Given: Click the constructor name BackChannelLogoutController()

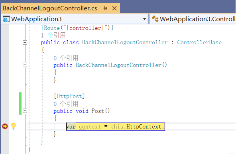Looking at the screenshot, I should 121,65.
